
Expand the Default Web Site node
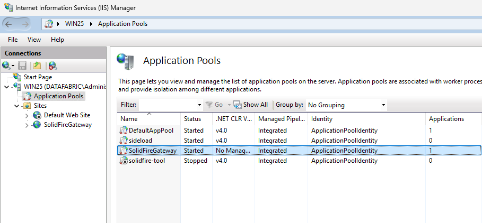pos(27,116)
